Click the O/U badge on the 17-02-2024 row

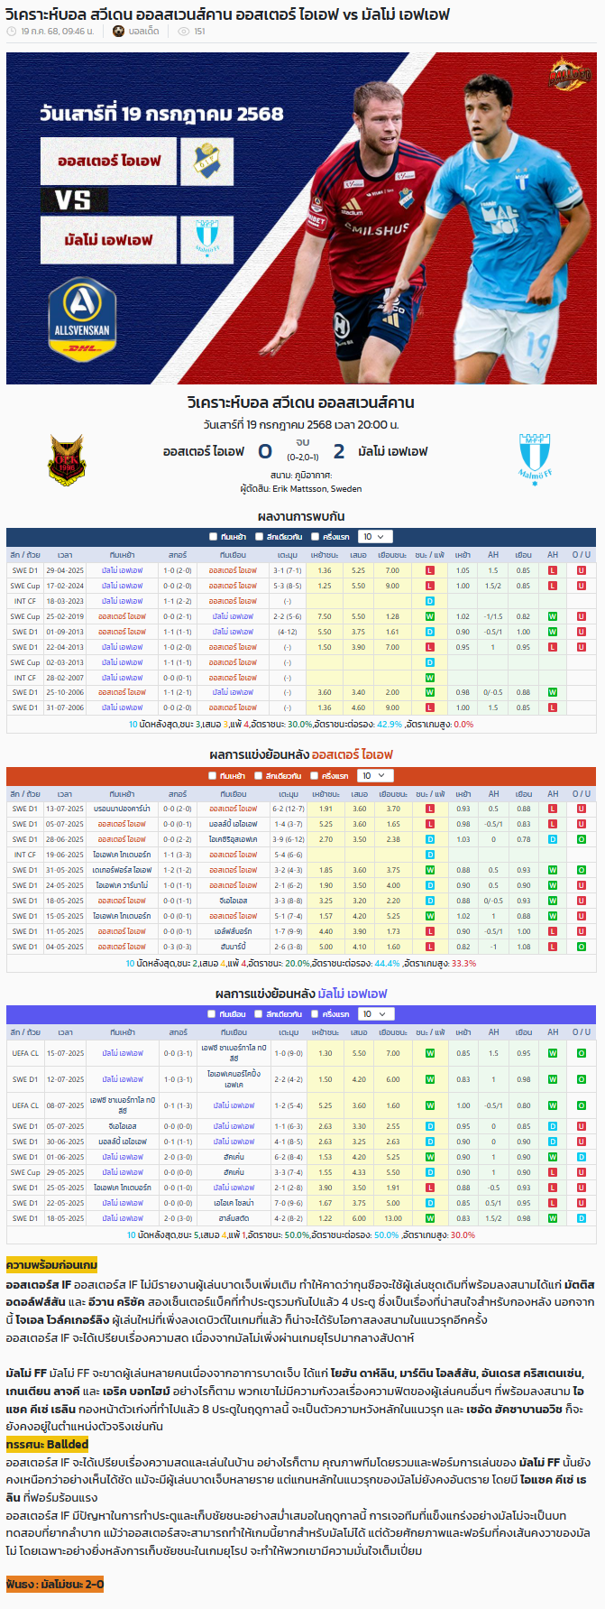click(x=582, y=586)
